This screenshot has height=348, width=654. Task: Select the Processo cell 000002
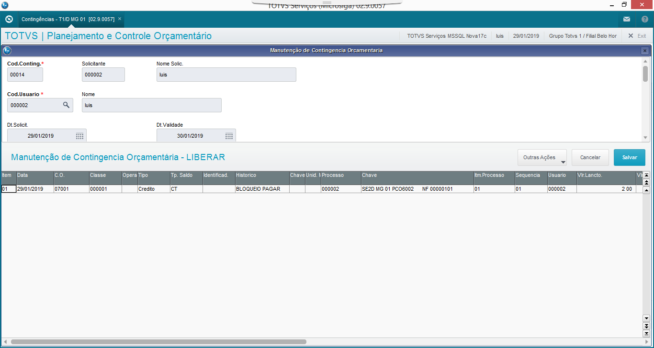point(341,189)
